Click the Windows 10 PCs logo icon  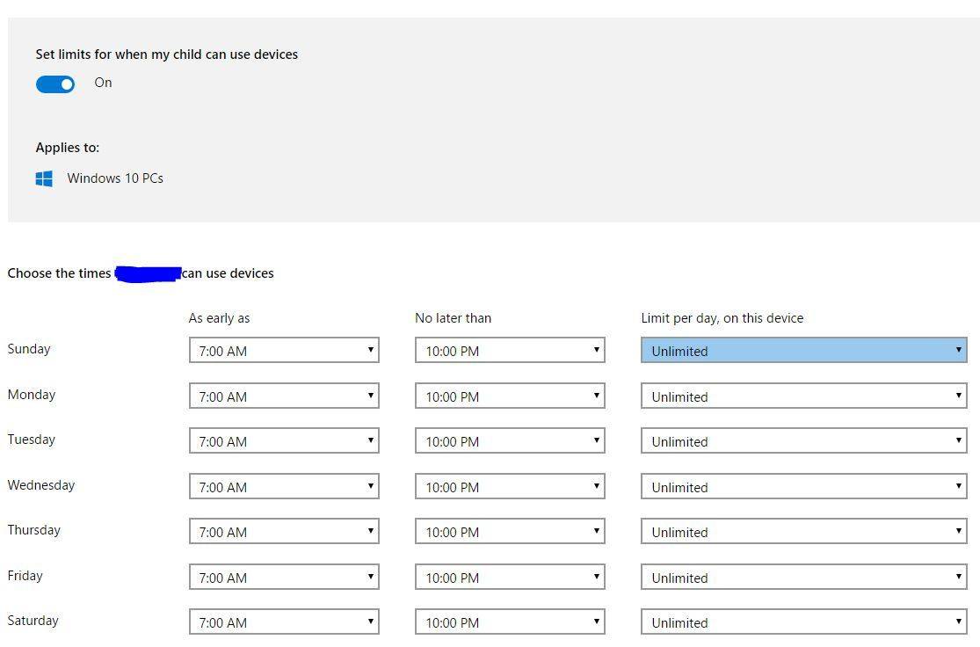point(44,178)
